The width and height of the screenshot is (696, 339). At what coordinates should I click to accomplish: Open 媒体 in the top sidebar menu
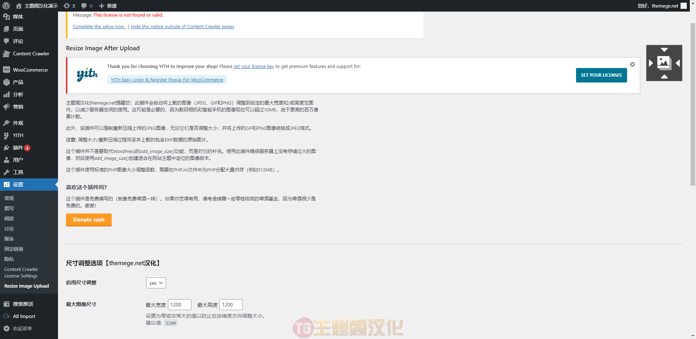(x=29, y=17)
